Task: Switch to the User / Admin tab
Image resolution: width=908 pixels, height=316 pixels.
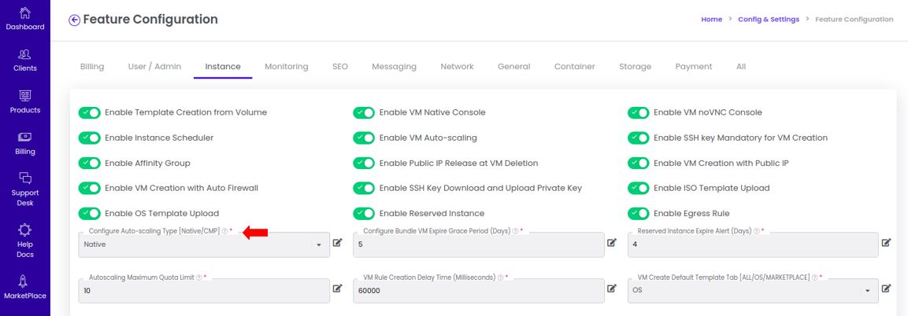Action: (x=154, y=67)
